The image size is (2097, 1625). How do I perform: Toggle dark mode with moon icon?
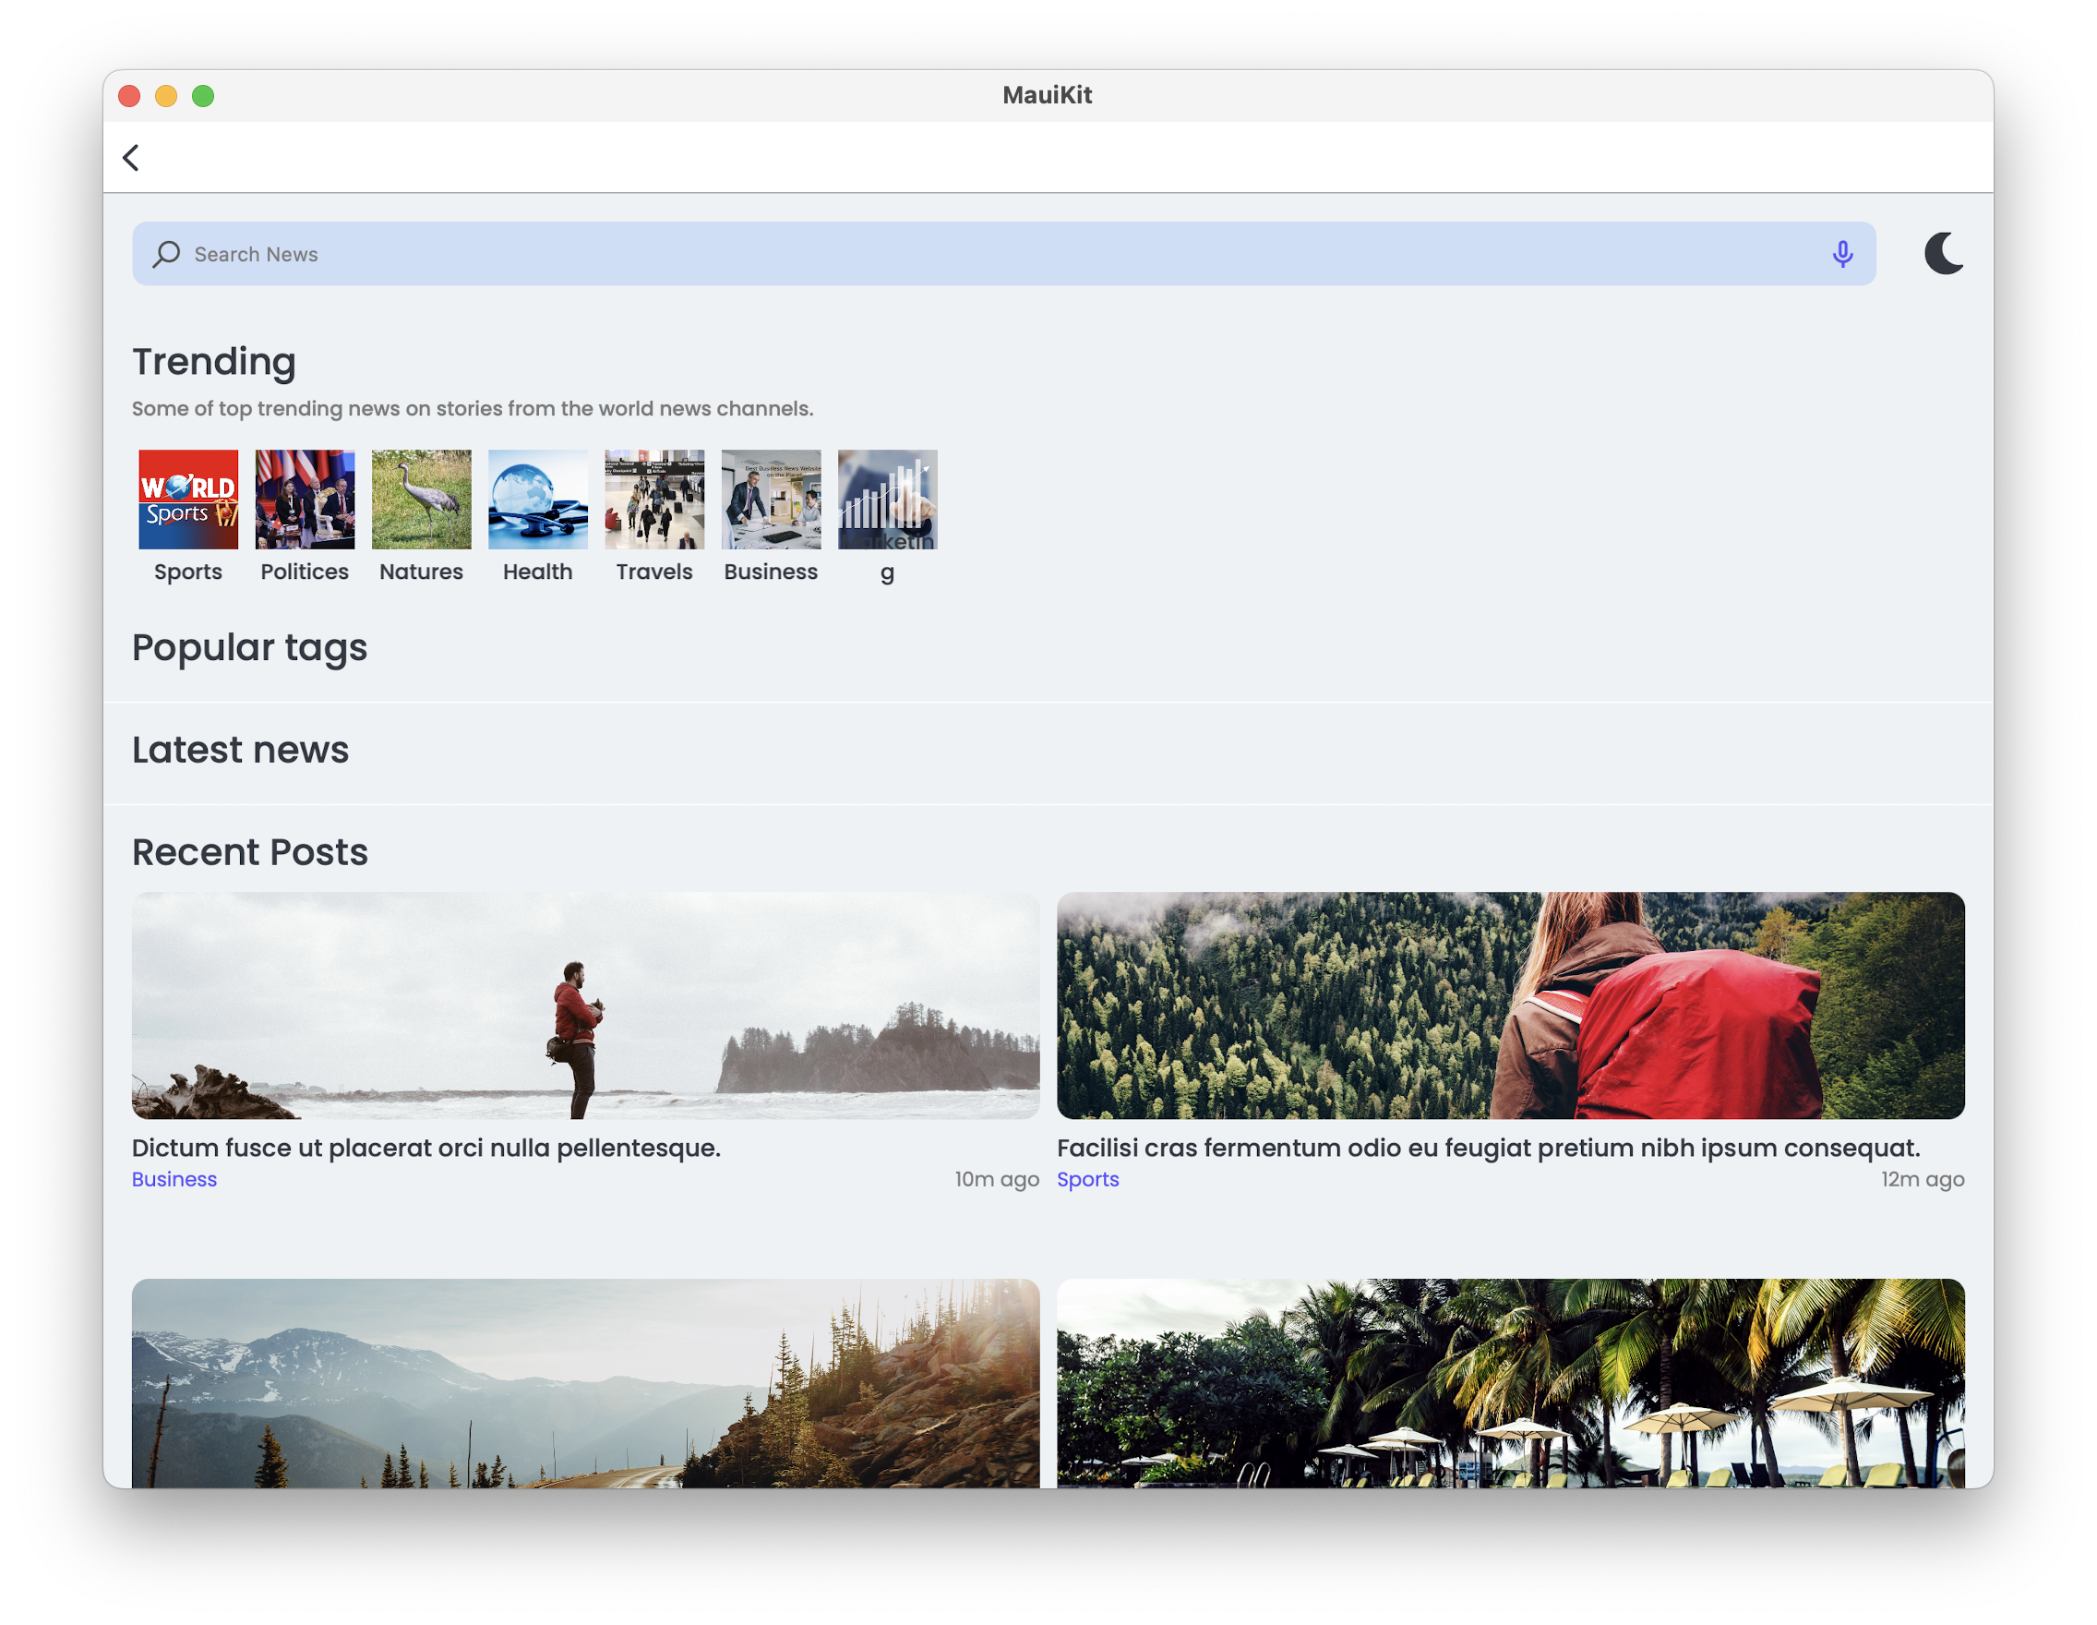[1943, 254]
